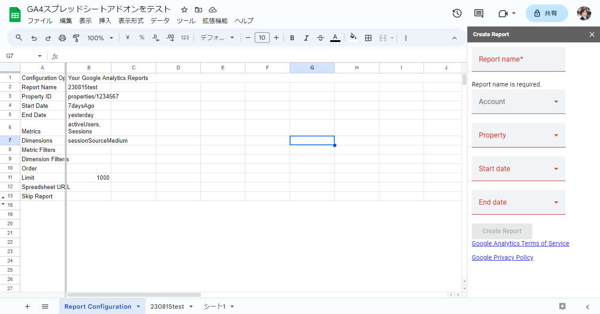
Task: Select column G header
Action: pos(312,68)
